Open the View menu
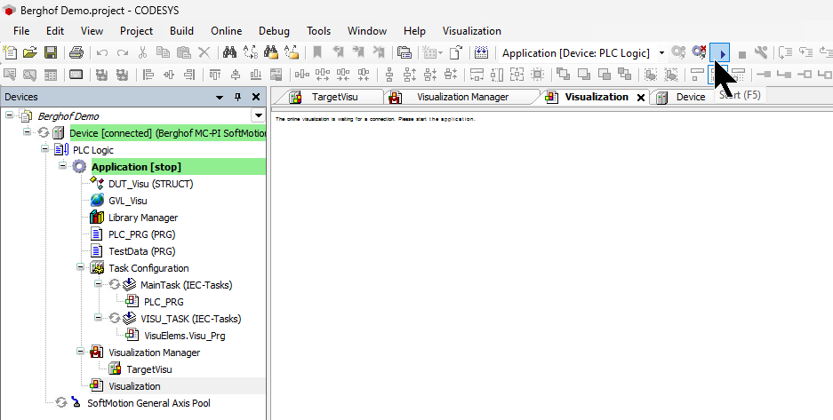 pos(92,31)
